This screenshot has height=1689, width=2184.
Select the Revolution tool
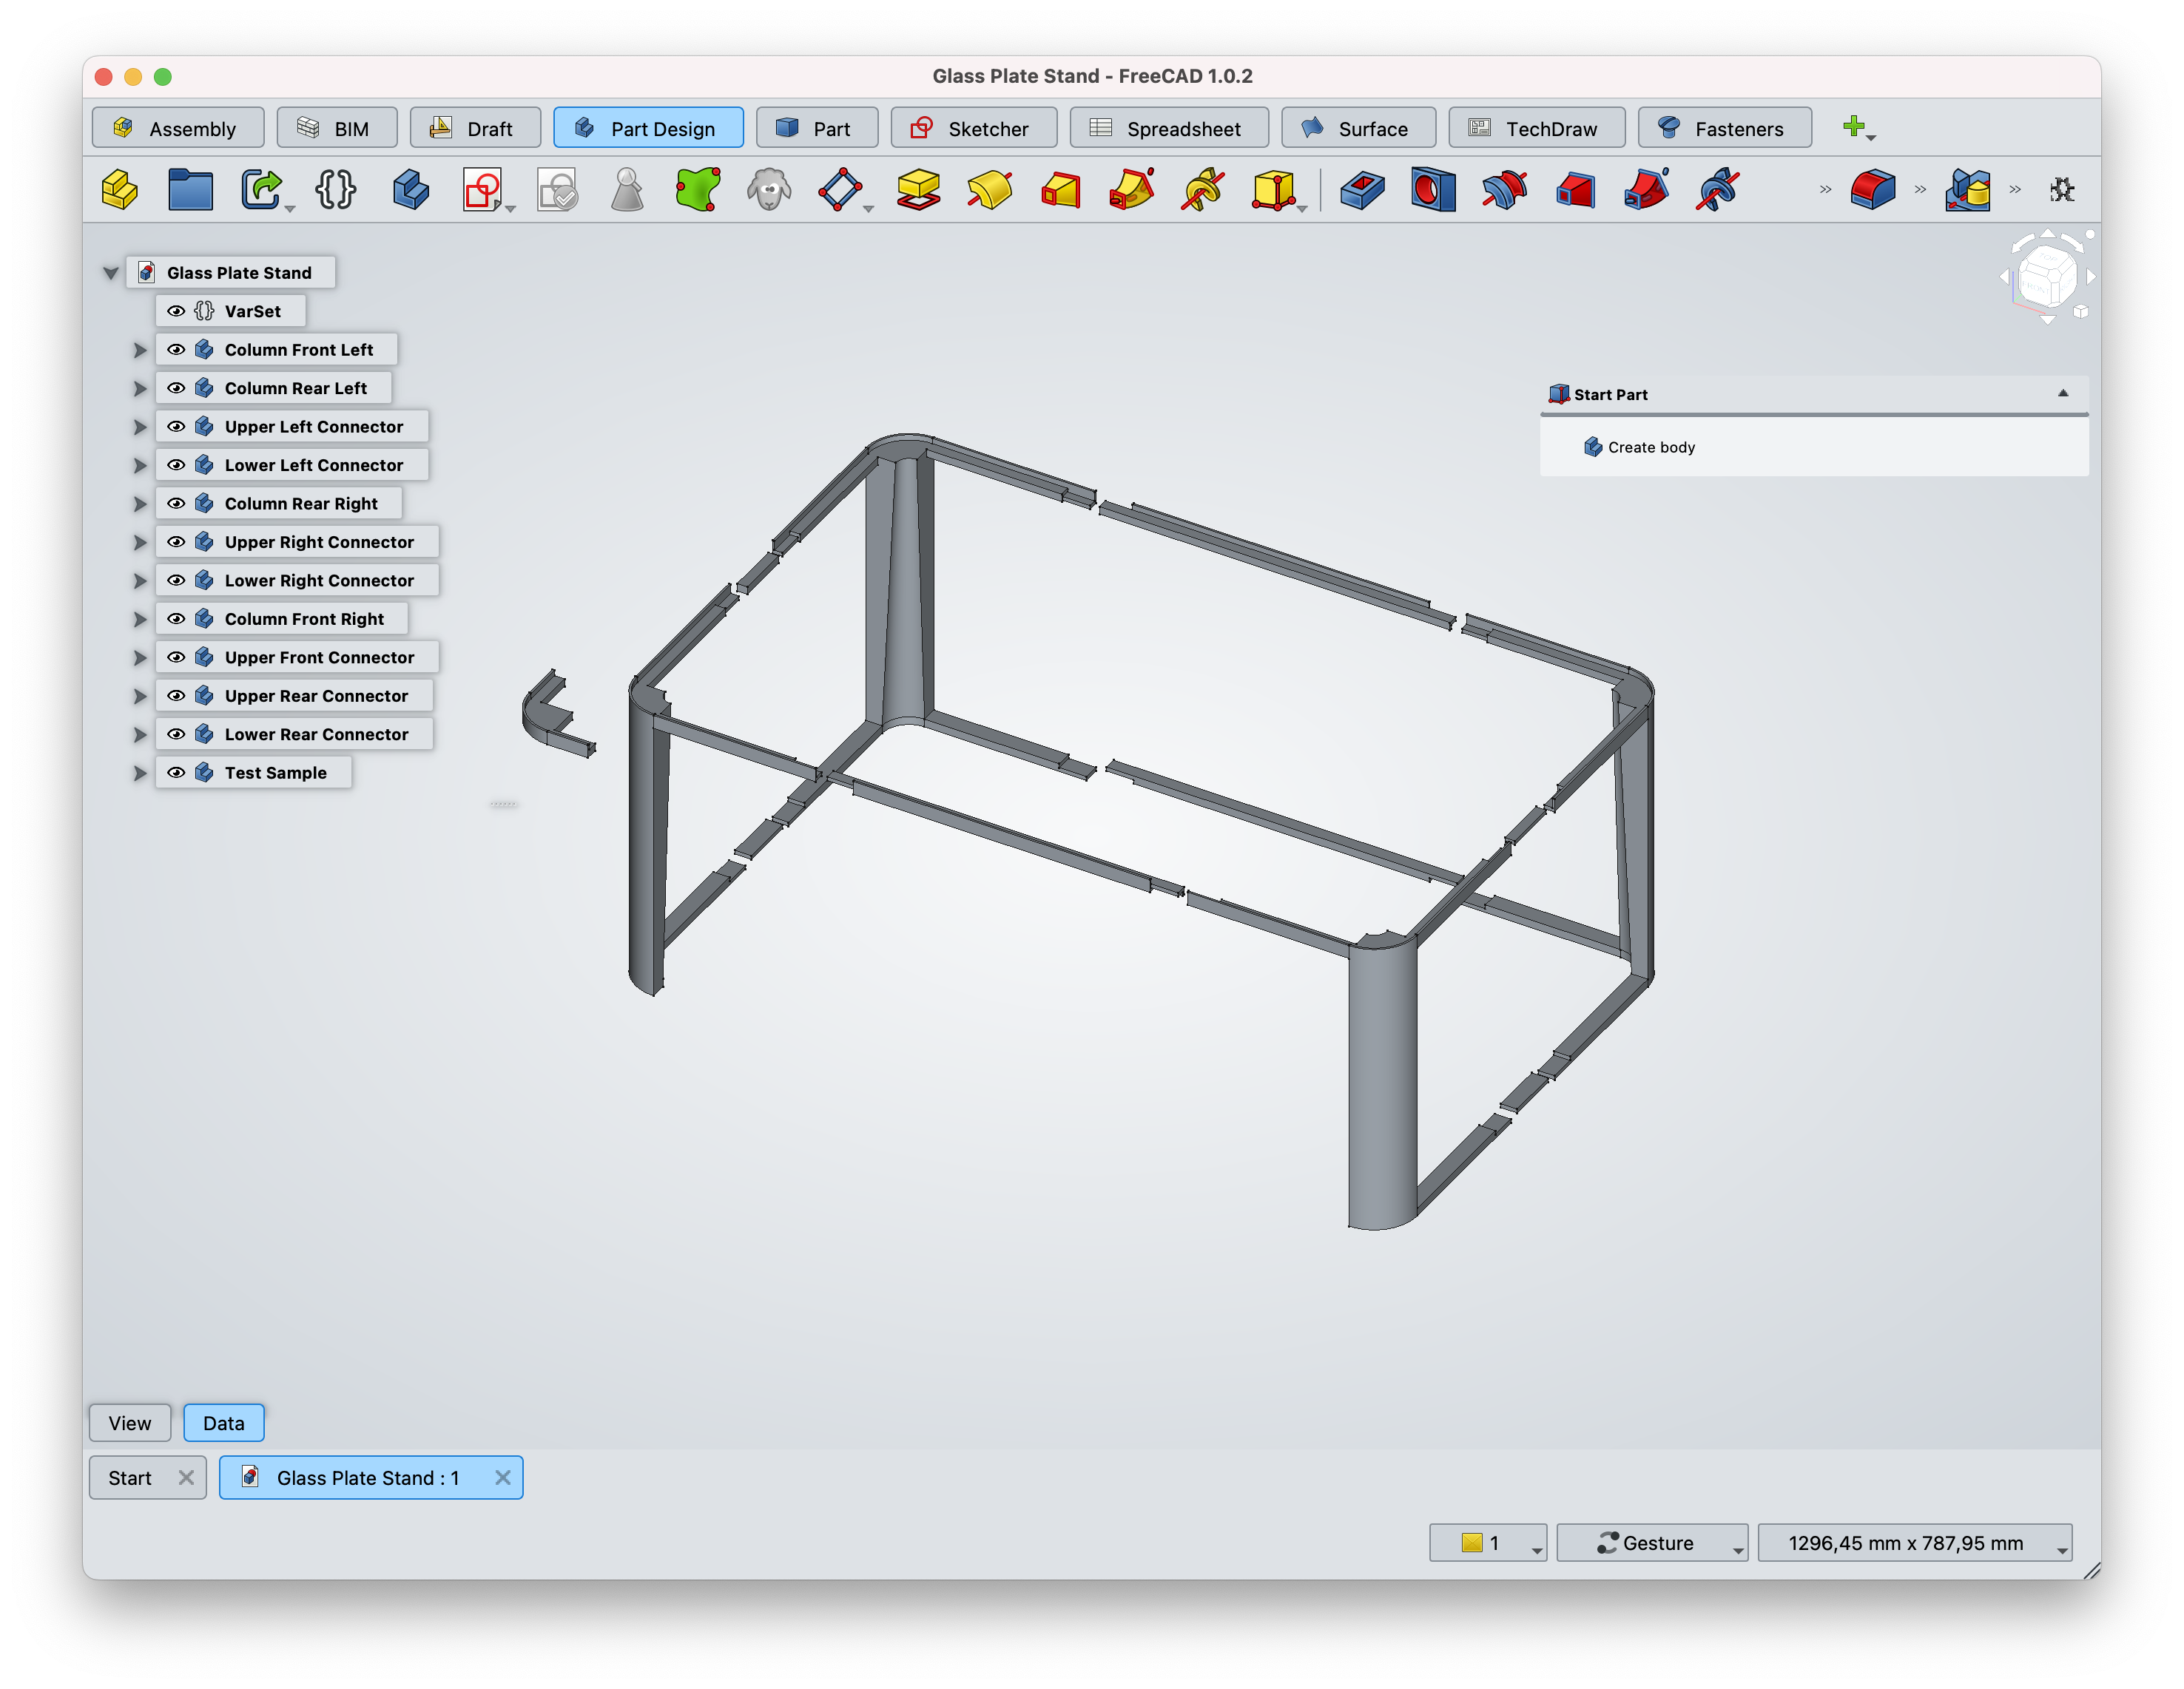[990, 190]
